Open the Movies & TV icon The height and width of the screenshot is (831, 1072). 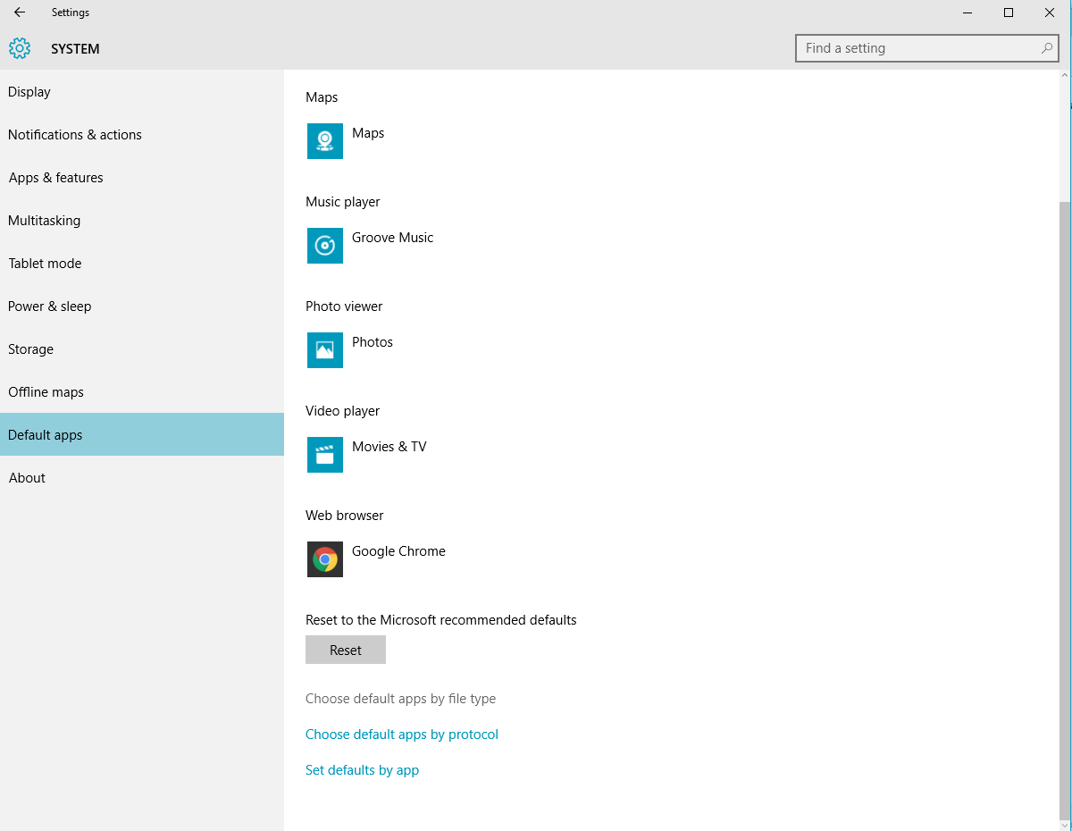pyautogui.click(x=324, y=455)
